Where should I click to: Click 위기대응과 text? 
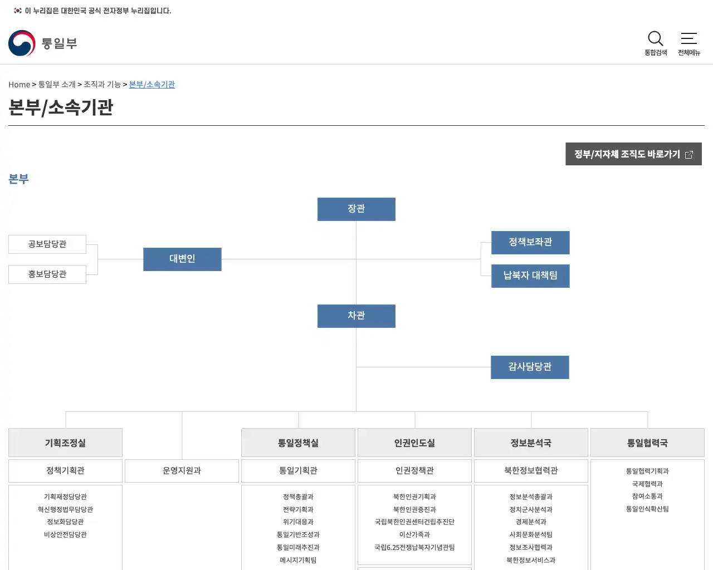click(298, 522)
